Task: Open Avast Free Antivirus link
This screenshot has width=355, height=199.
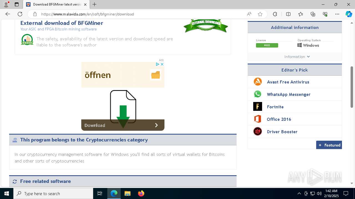Action: coord(288,82)
